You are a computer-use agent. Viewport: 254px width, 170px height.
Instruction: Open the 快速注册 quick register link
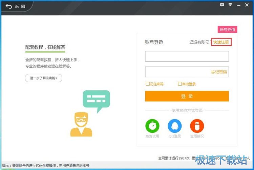(x=221, y=42)
